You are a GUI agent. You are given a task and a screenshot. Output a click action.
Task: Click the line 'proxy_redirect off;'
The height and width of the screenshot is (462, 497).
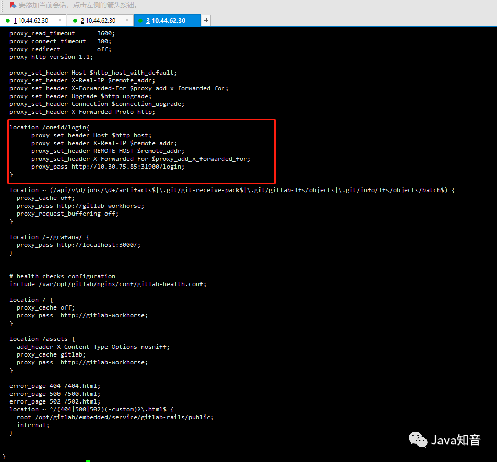(x=60, y=50)
